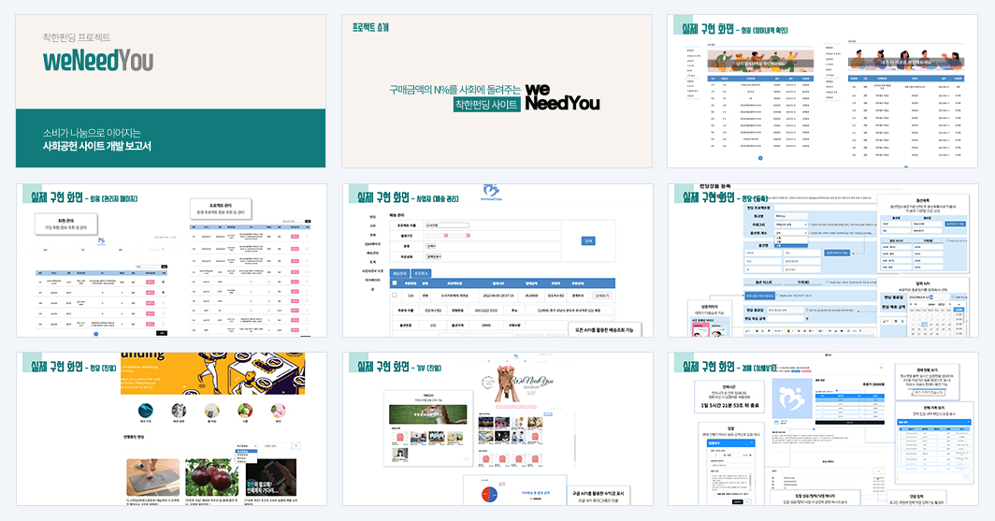Screen dimensions: 995x521
Task: Tick the header checkbox in the delivery table
Action: (x=395, y=283)
